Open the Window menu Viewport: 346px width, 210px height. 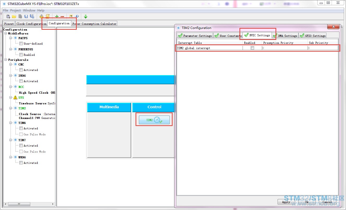[29, 10]
